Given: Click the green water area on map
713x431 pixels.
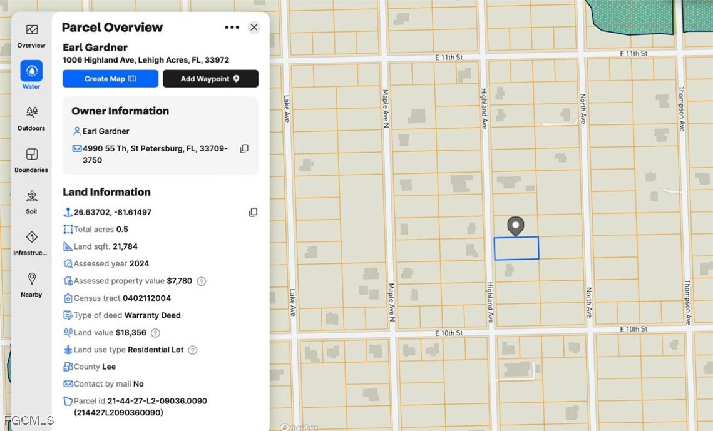Looking at the screenshot, I should coord(632,16).
